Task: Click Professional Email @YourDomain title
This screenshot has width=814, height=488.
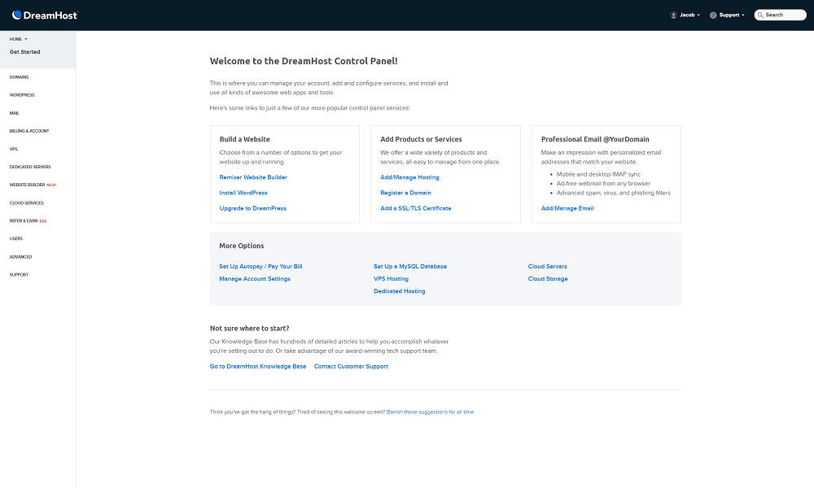Action: 595,140
